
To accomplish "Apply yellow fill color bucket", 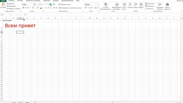I will 37,8.
